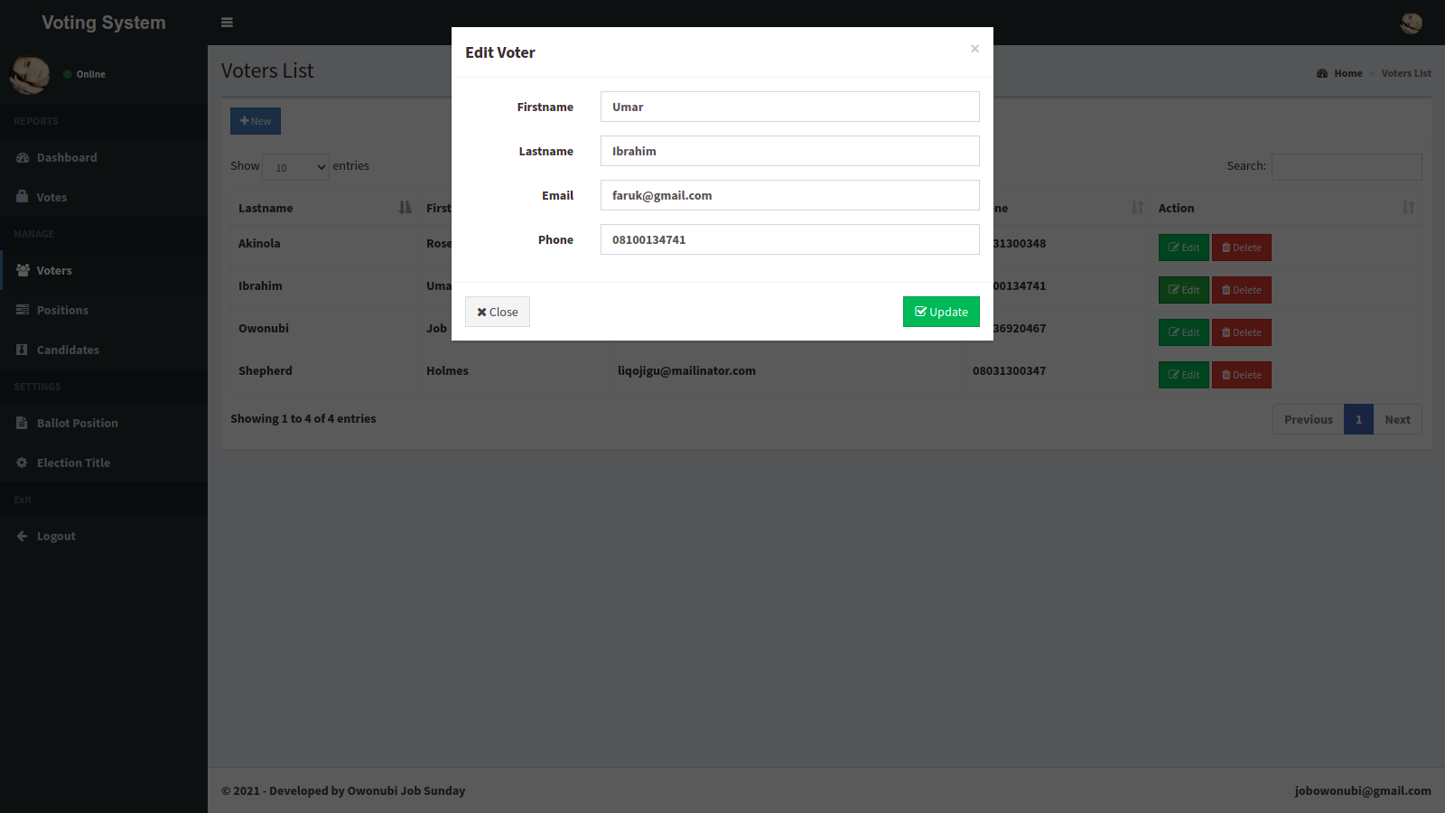
Task: Open the user avatar menu in top bar
Action: [x=1411, y=23]
